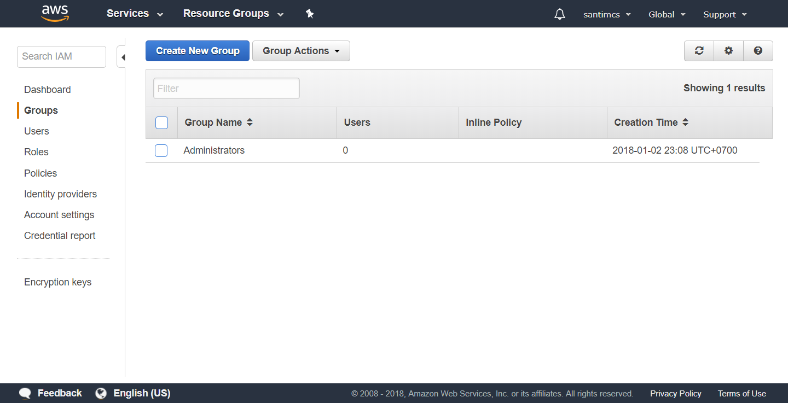
Task: Check the Administrators group checkbox
Action: (x=161, y=150)
